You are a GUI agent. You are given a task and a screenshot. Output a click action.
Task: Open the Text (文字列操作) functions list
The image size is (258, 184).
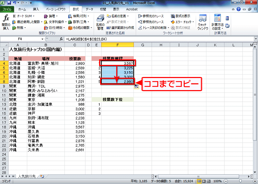55,22
